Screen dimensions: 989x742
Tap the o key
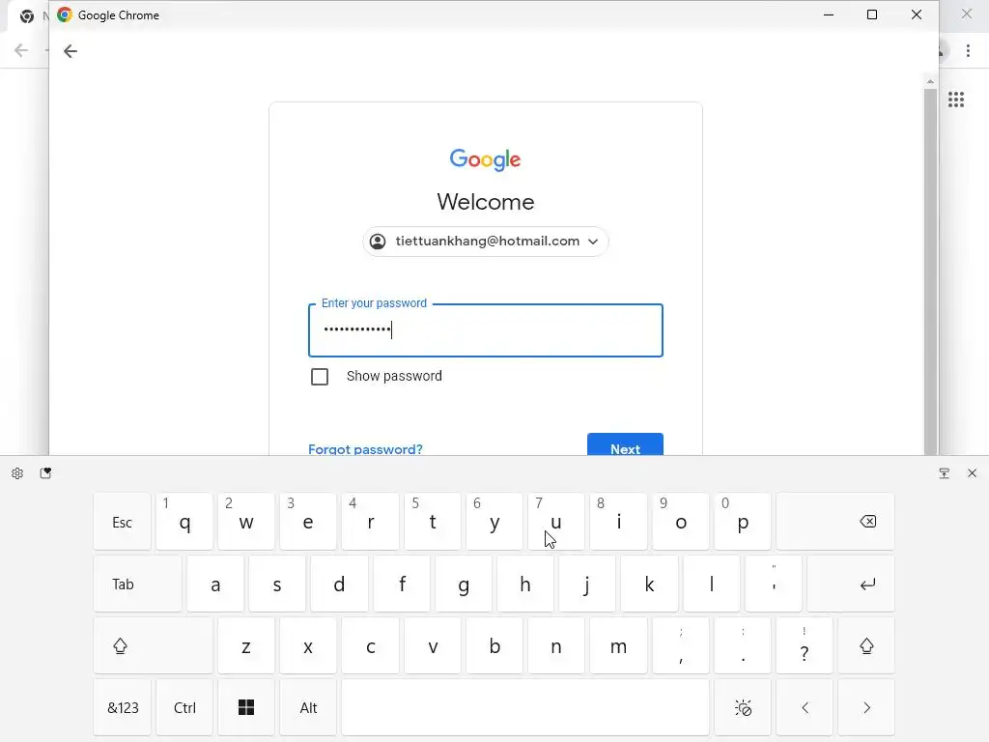coord(680,521)
